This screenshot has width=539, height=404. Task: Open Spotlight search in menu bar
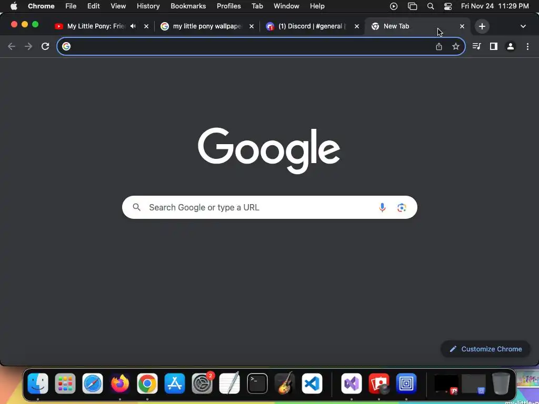431,6
